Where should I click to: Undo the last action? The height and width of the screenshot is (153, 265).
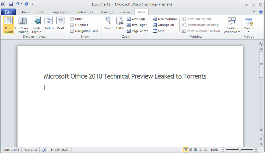(17, 4)
